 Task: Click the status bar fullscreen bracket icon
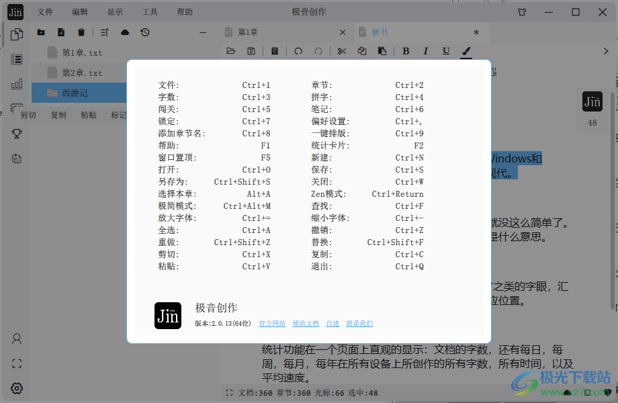pos(229,393)
